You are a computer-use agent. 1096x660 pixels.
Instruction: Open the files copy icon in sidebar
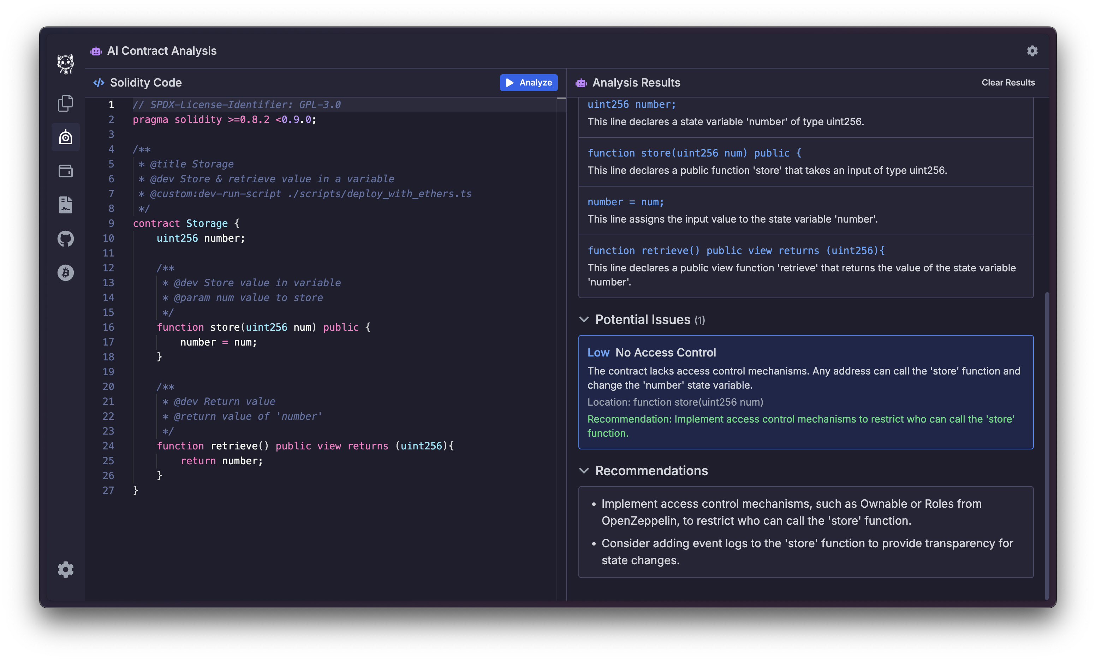tap(65, 103)
